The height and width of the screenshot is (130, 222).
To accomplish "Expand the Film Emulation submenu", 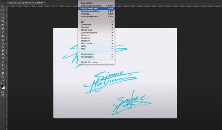I will coord(96,54).
